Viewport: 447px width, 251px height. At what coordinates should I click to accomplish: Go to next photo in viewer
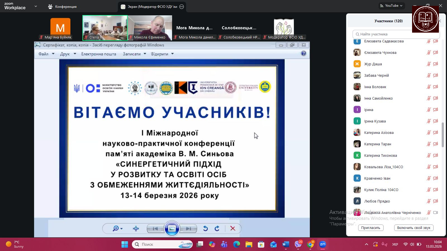pyautogui.click(x=188, y=229)
